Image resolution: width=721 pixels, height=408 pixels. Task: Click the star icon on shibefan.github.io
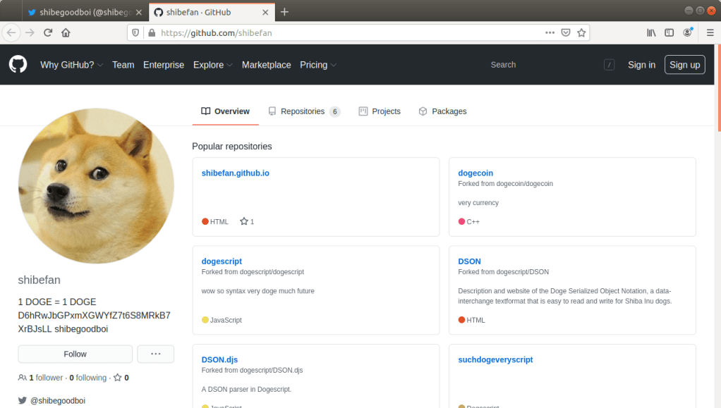pyautogui.click(x=244, y=221)
